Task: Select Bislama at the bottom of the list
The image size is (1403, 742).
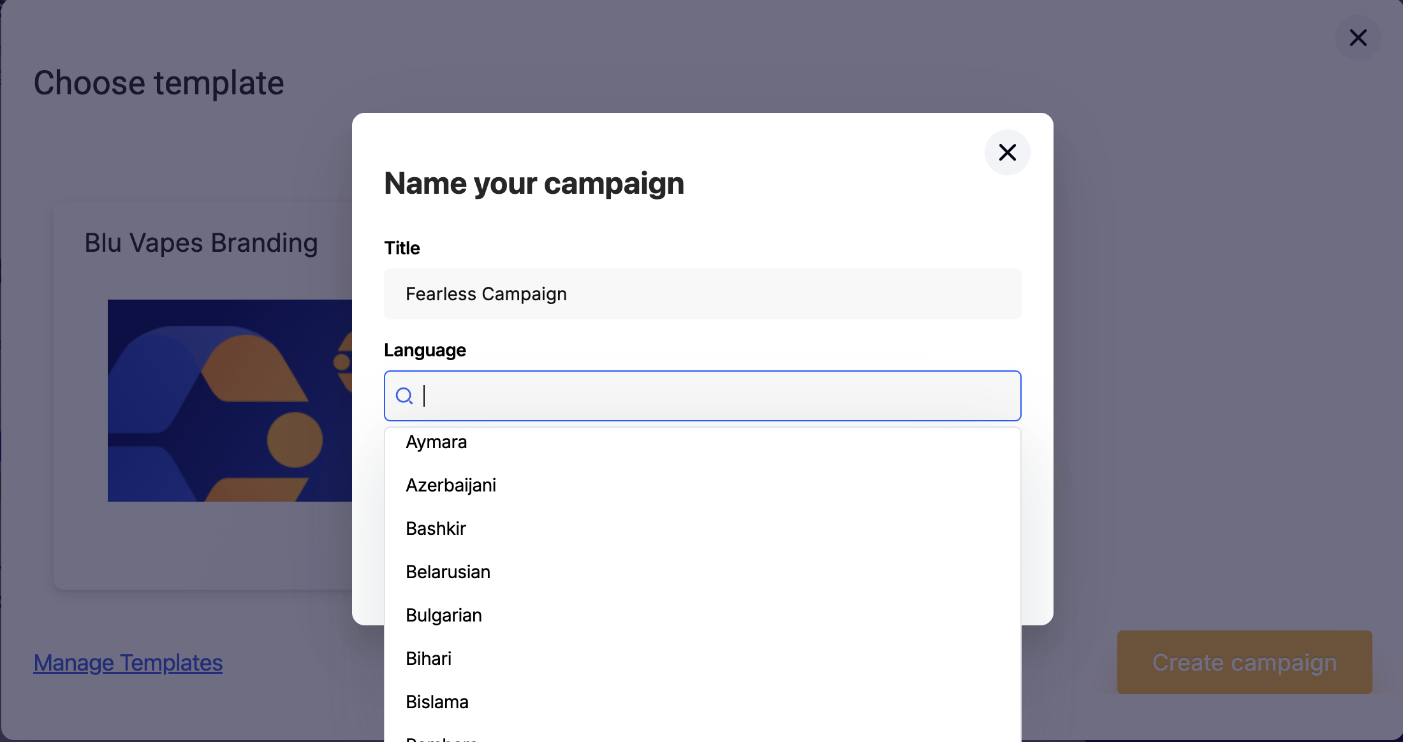Action: [x=437, y=701]
